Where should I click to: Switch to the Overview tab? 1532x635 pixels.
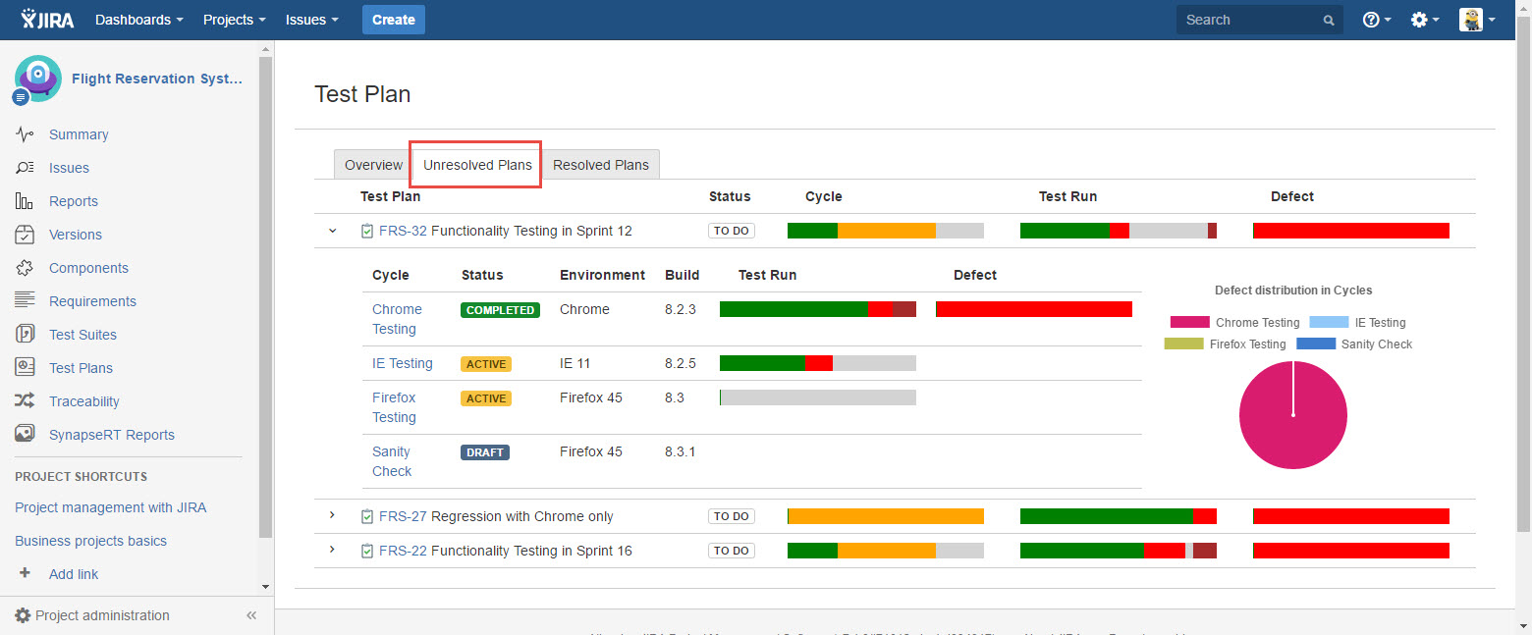(373, 165)
